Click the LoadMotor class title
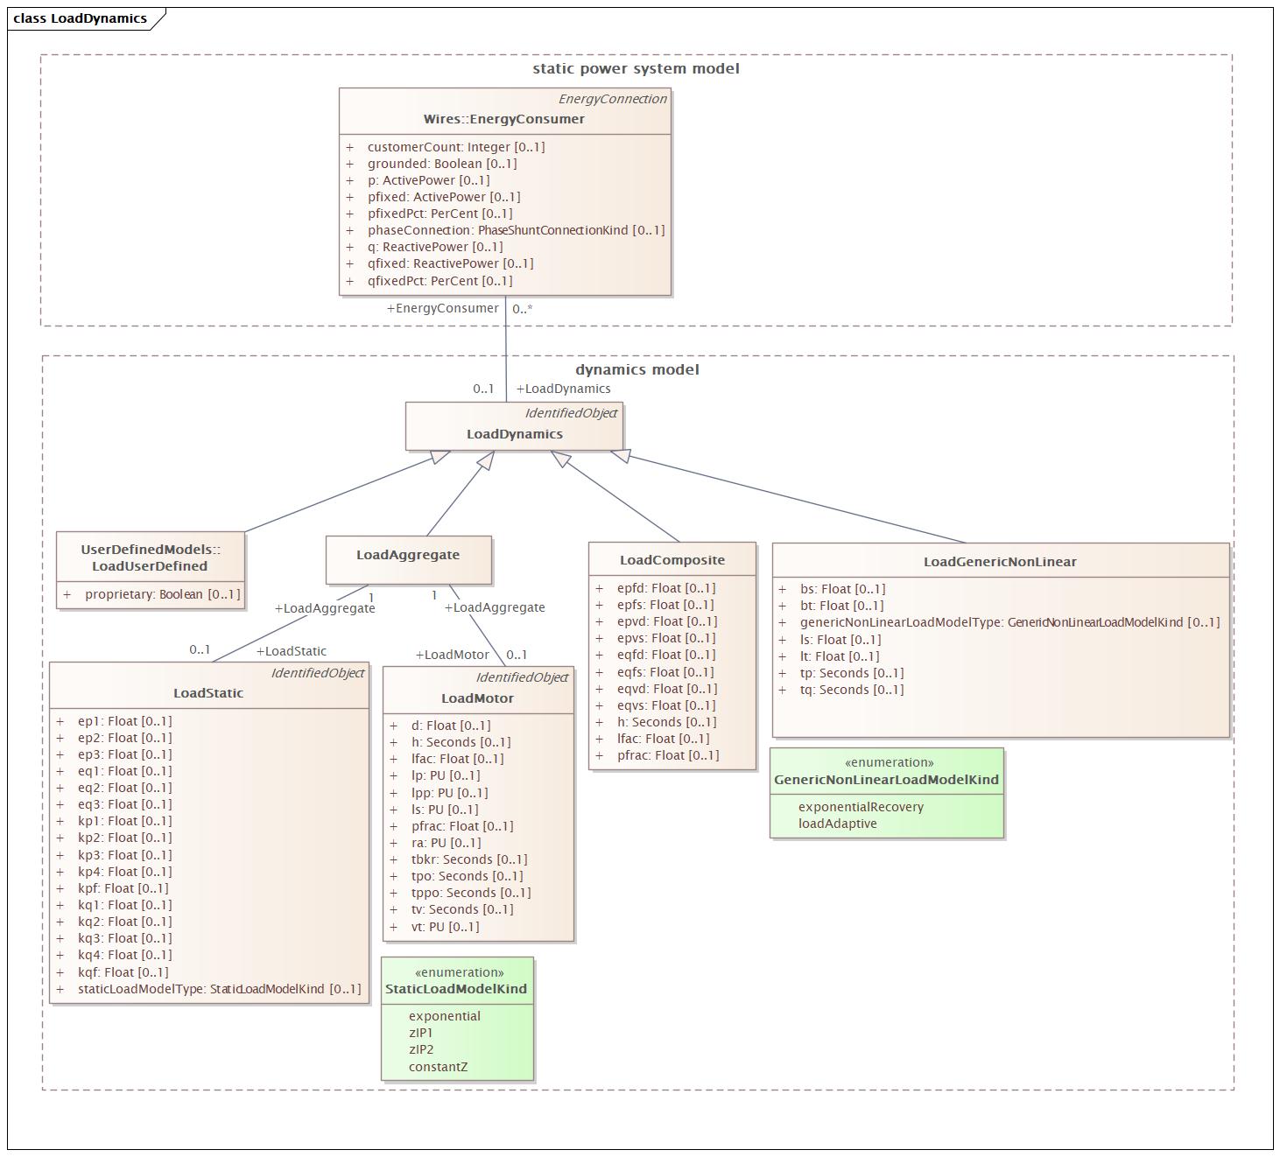Viewport: 1280px width, 1157px height. click(x=477, y=698)
